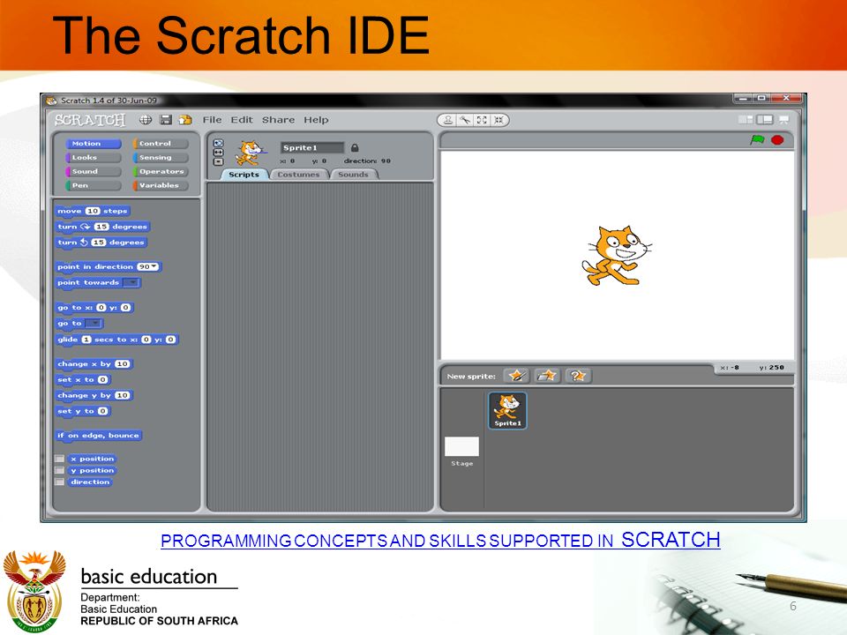Enable the y position checkbox
The image size is (847, 635).
click(x=59, y=470)
